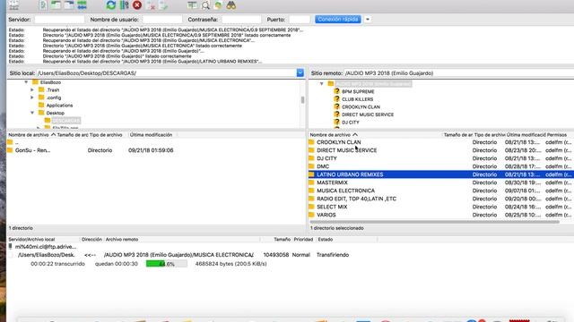This screenshot has height=322, width=574.
Task: Click DIRECT MUSIC SERVICE folder icon in list
Action: [311, 150]
